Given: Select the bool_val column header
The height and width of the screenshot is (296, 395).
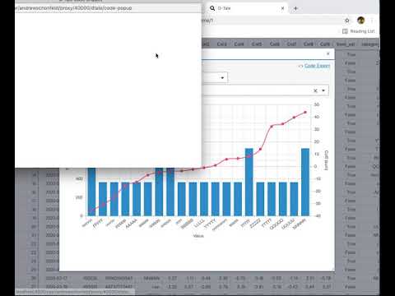Looking at the screenshot, I should [346, 44].
